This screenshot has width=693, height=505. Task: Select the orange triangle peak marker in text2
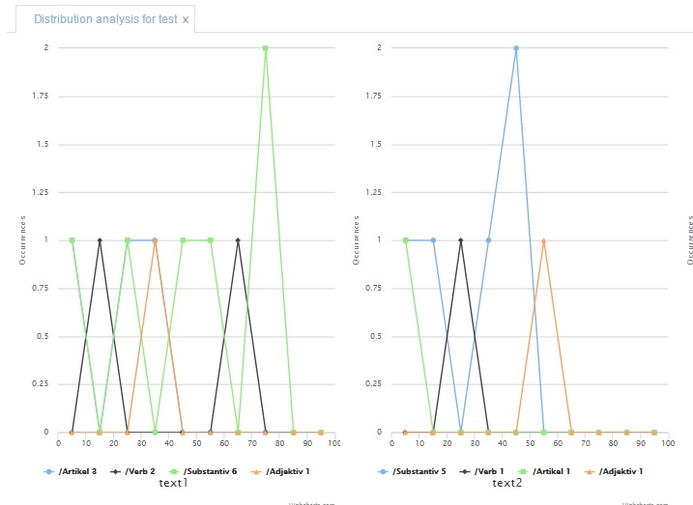point(544,240)
